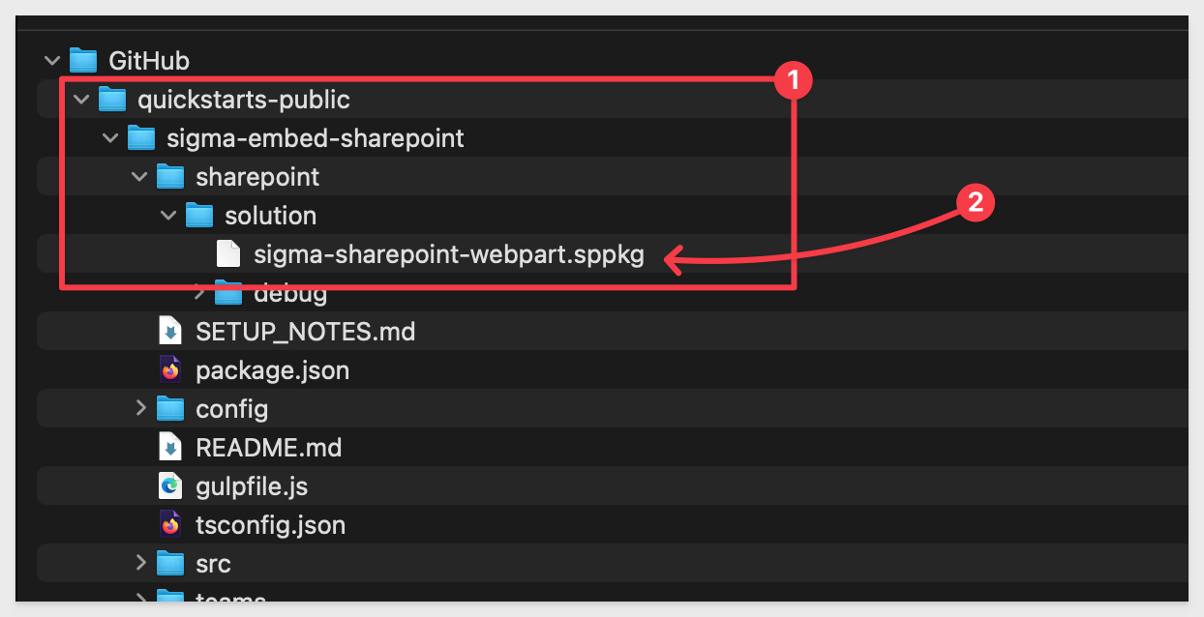Click the gulpfile.js Edge file icon
This screenshot has width=1204, height=617.
(170, 486)
